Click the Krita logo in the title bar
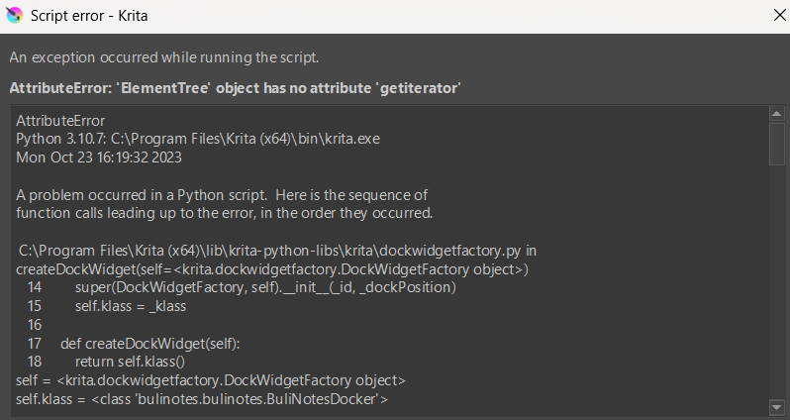This screenshot has width=790, height=420. [x=13, y=16]
